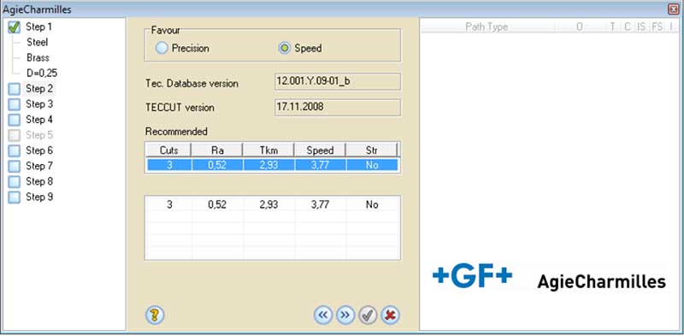Sort by the Ra column header
The width and height of the screenshot is (684, 336).
[x=217, y=150]
